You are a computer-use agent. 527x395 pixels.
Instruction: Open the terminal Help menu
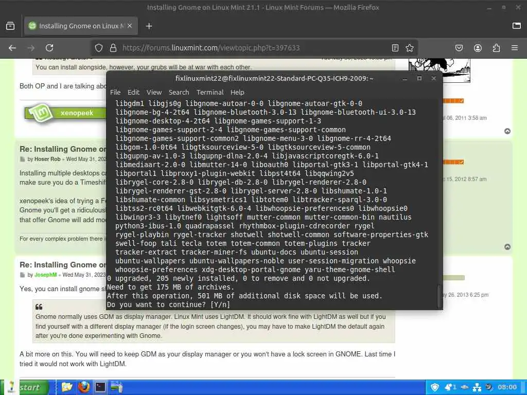tap(237, 93)
